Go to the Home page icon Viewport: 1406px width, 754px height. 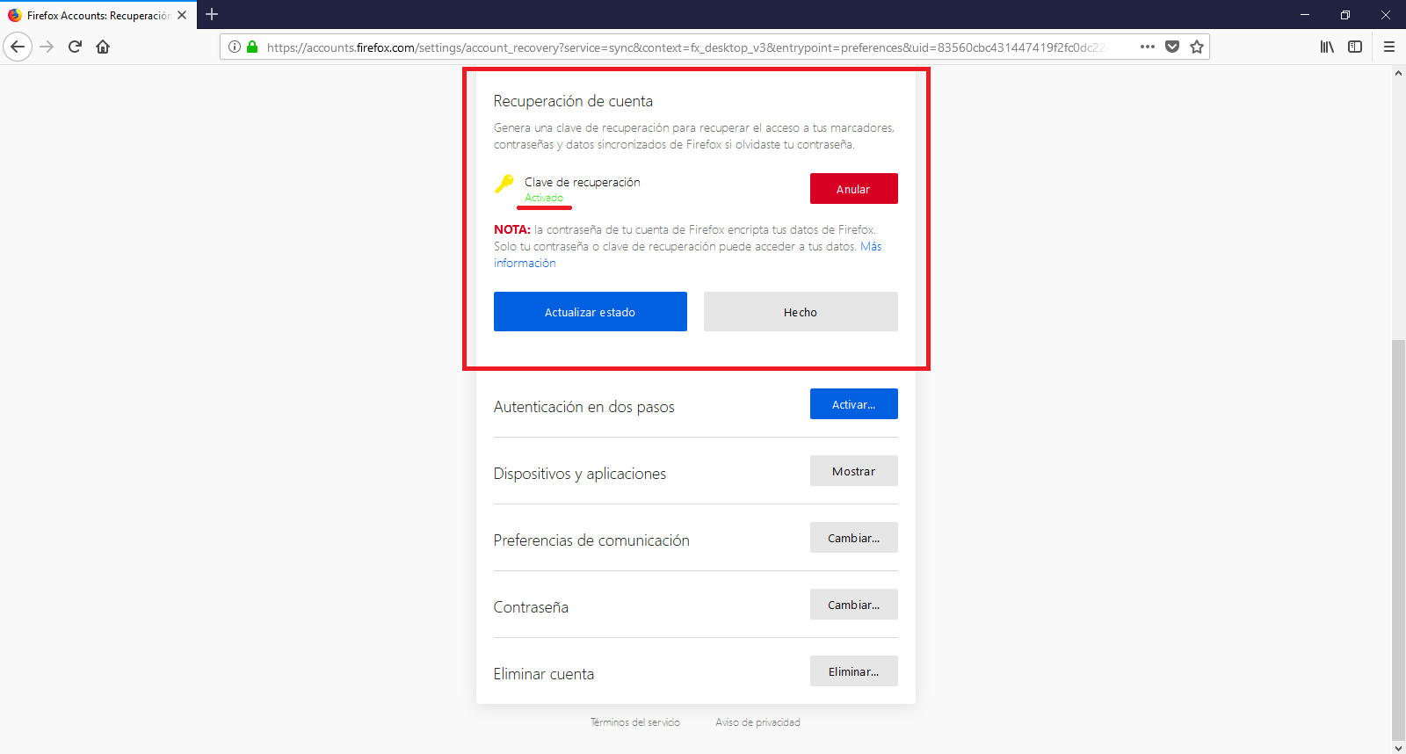point(103,47)
